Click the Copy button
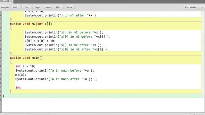This screenshot has height=115, width=205. [37, 7]
